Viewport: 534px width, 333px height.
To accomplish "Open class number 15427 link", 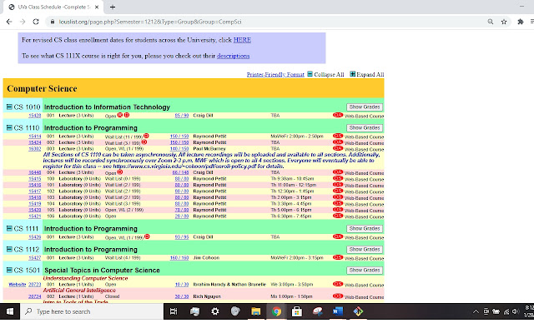I will pyautogui.click(x=35, y=258).
